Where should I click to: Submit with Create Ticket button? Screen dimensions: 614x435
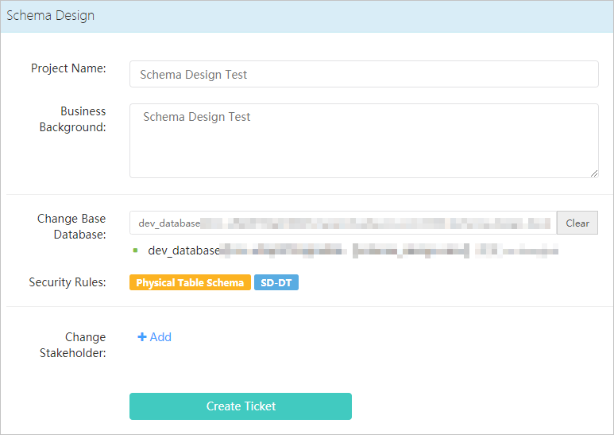point(241,406)
